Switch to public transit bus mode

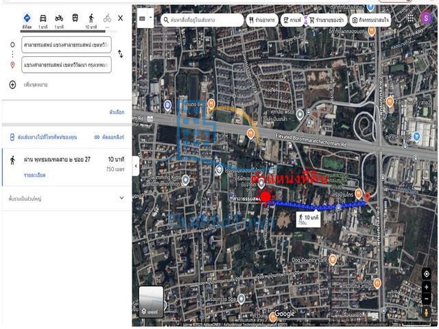pyautogui.click(x=75, y=19)
